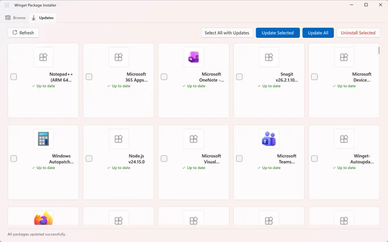Screen dimensions: 388x242
Task: Click the Windows Autopatch calculator icon
Action: (43, 139)
